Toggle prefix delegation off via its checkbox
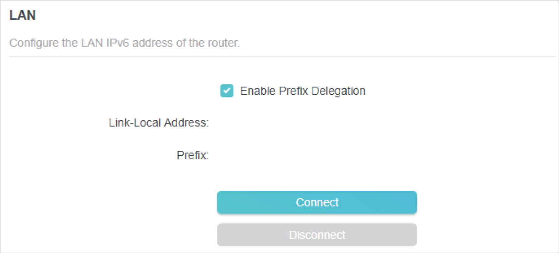 (226, 91)
